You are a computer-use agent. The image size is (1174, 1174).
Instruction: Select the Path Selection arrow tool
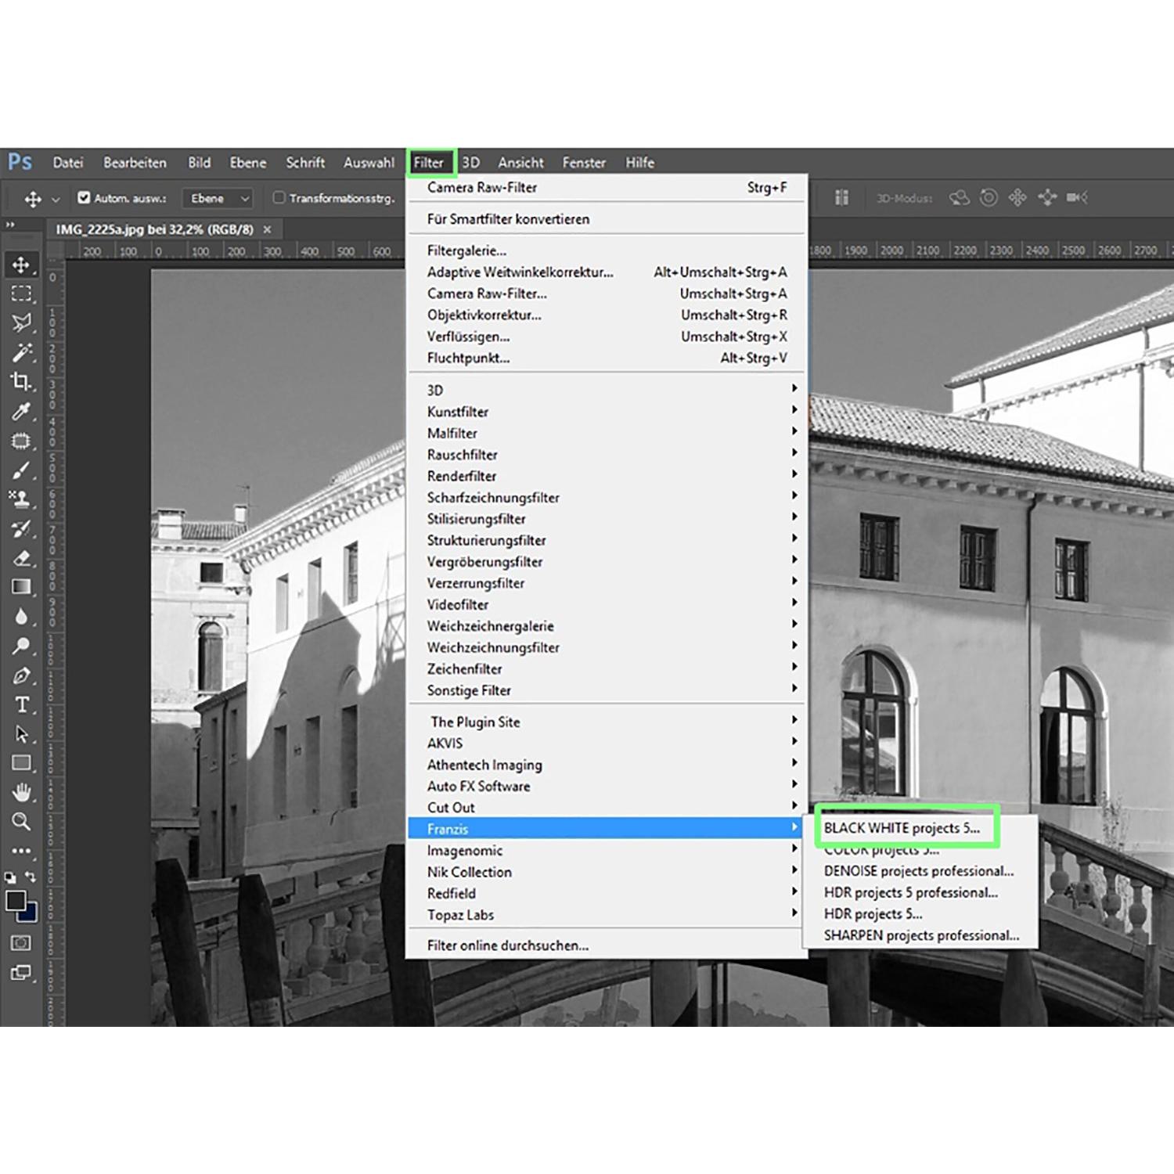[x=21, y=734]
